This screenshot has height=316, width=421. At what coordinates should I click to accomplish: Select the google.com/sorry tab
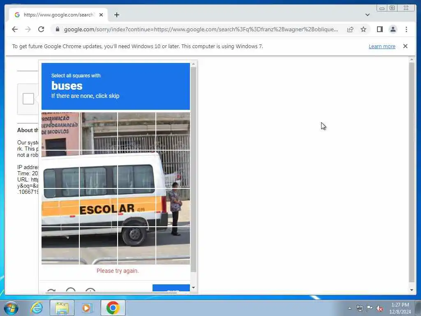tap(58, 15)
